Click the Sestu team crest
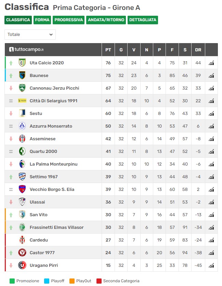The width and height of the screenshot is (222, 286). [22, 113]
